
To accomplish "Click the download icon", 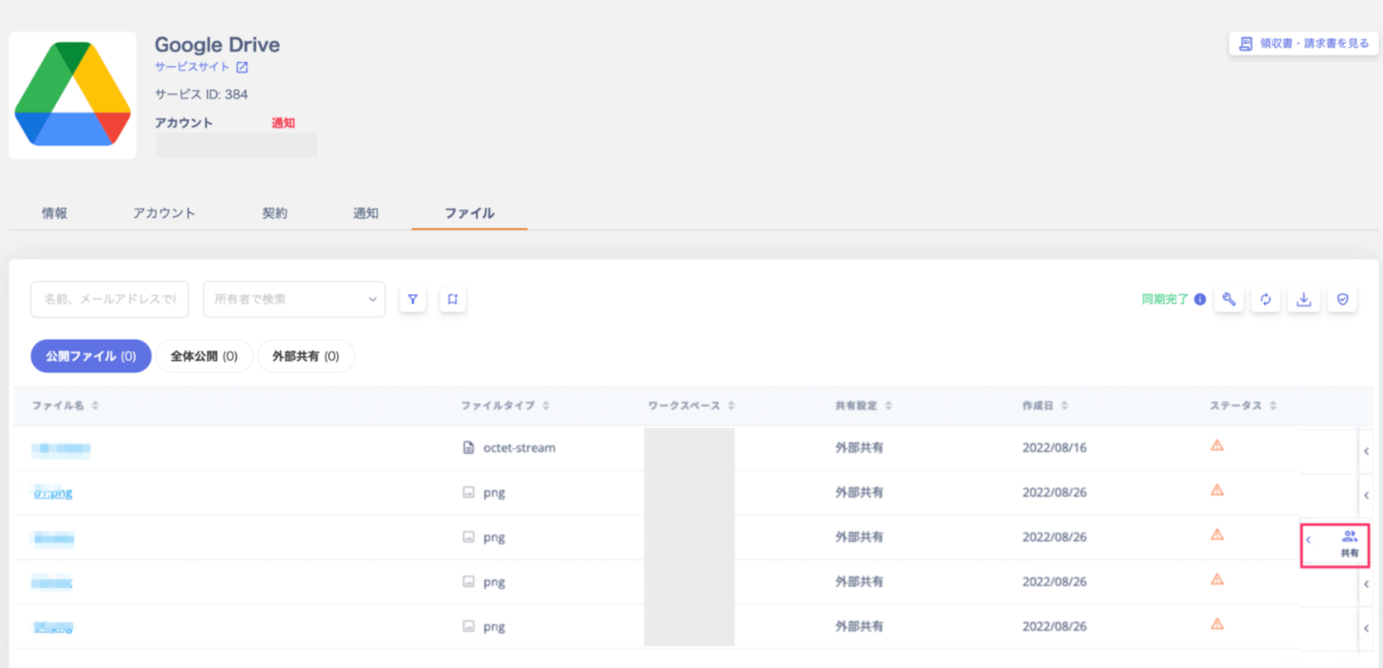I will pos(1304,299).
